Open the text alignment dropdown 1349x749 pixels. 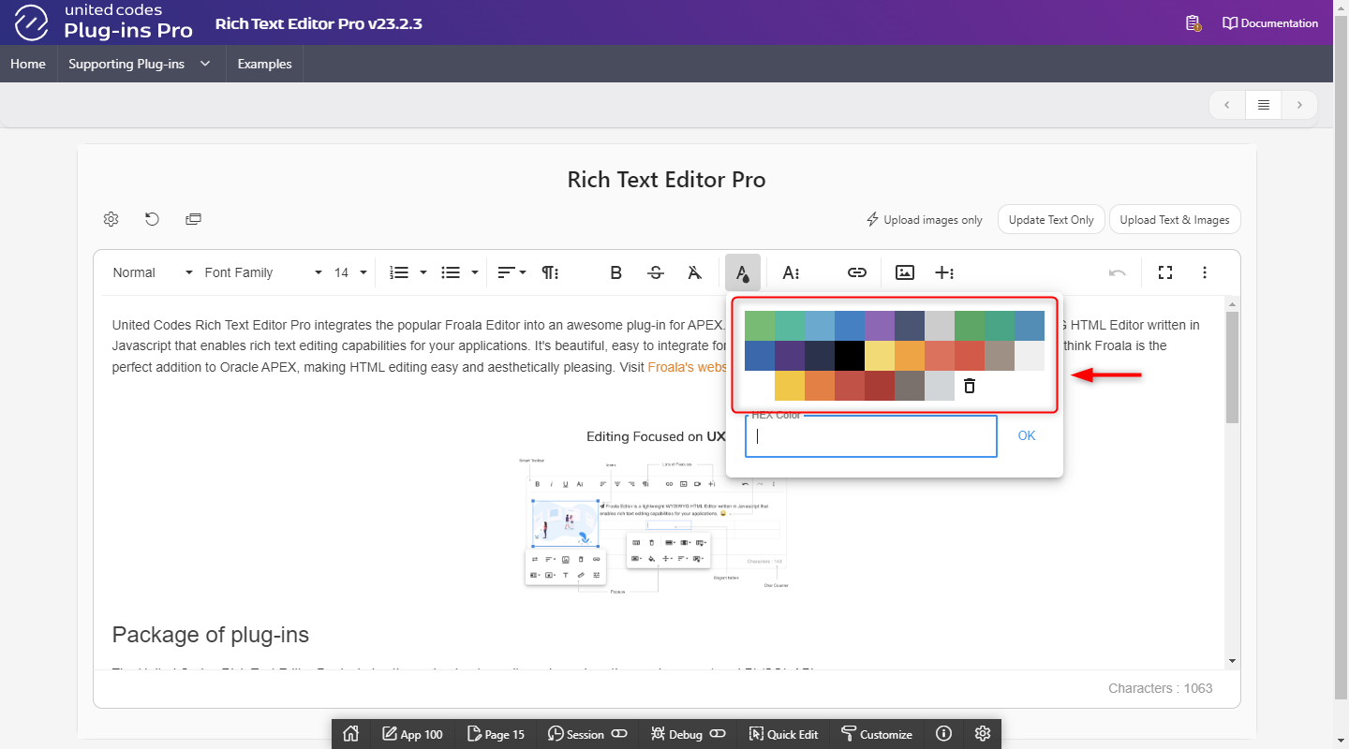point(511,272)
